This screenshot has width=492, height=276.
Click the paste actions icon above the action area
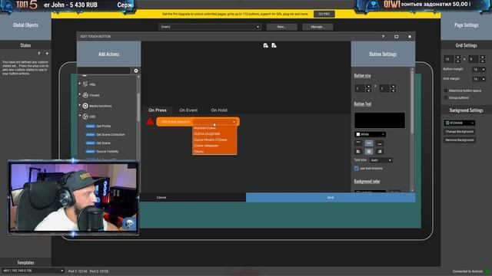pos(274,45)
